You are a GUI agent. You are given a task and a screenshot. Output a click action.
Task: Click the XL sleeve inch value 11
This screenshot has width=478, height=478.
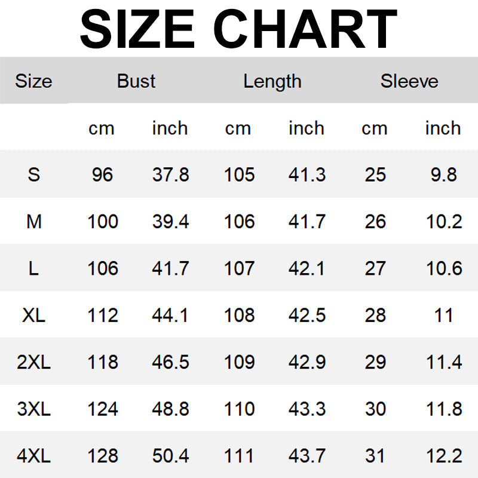tap(443, 315)
